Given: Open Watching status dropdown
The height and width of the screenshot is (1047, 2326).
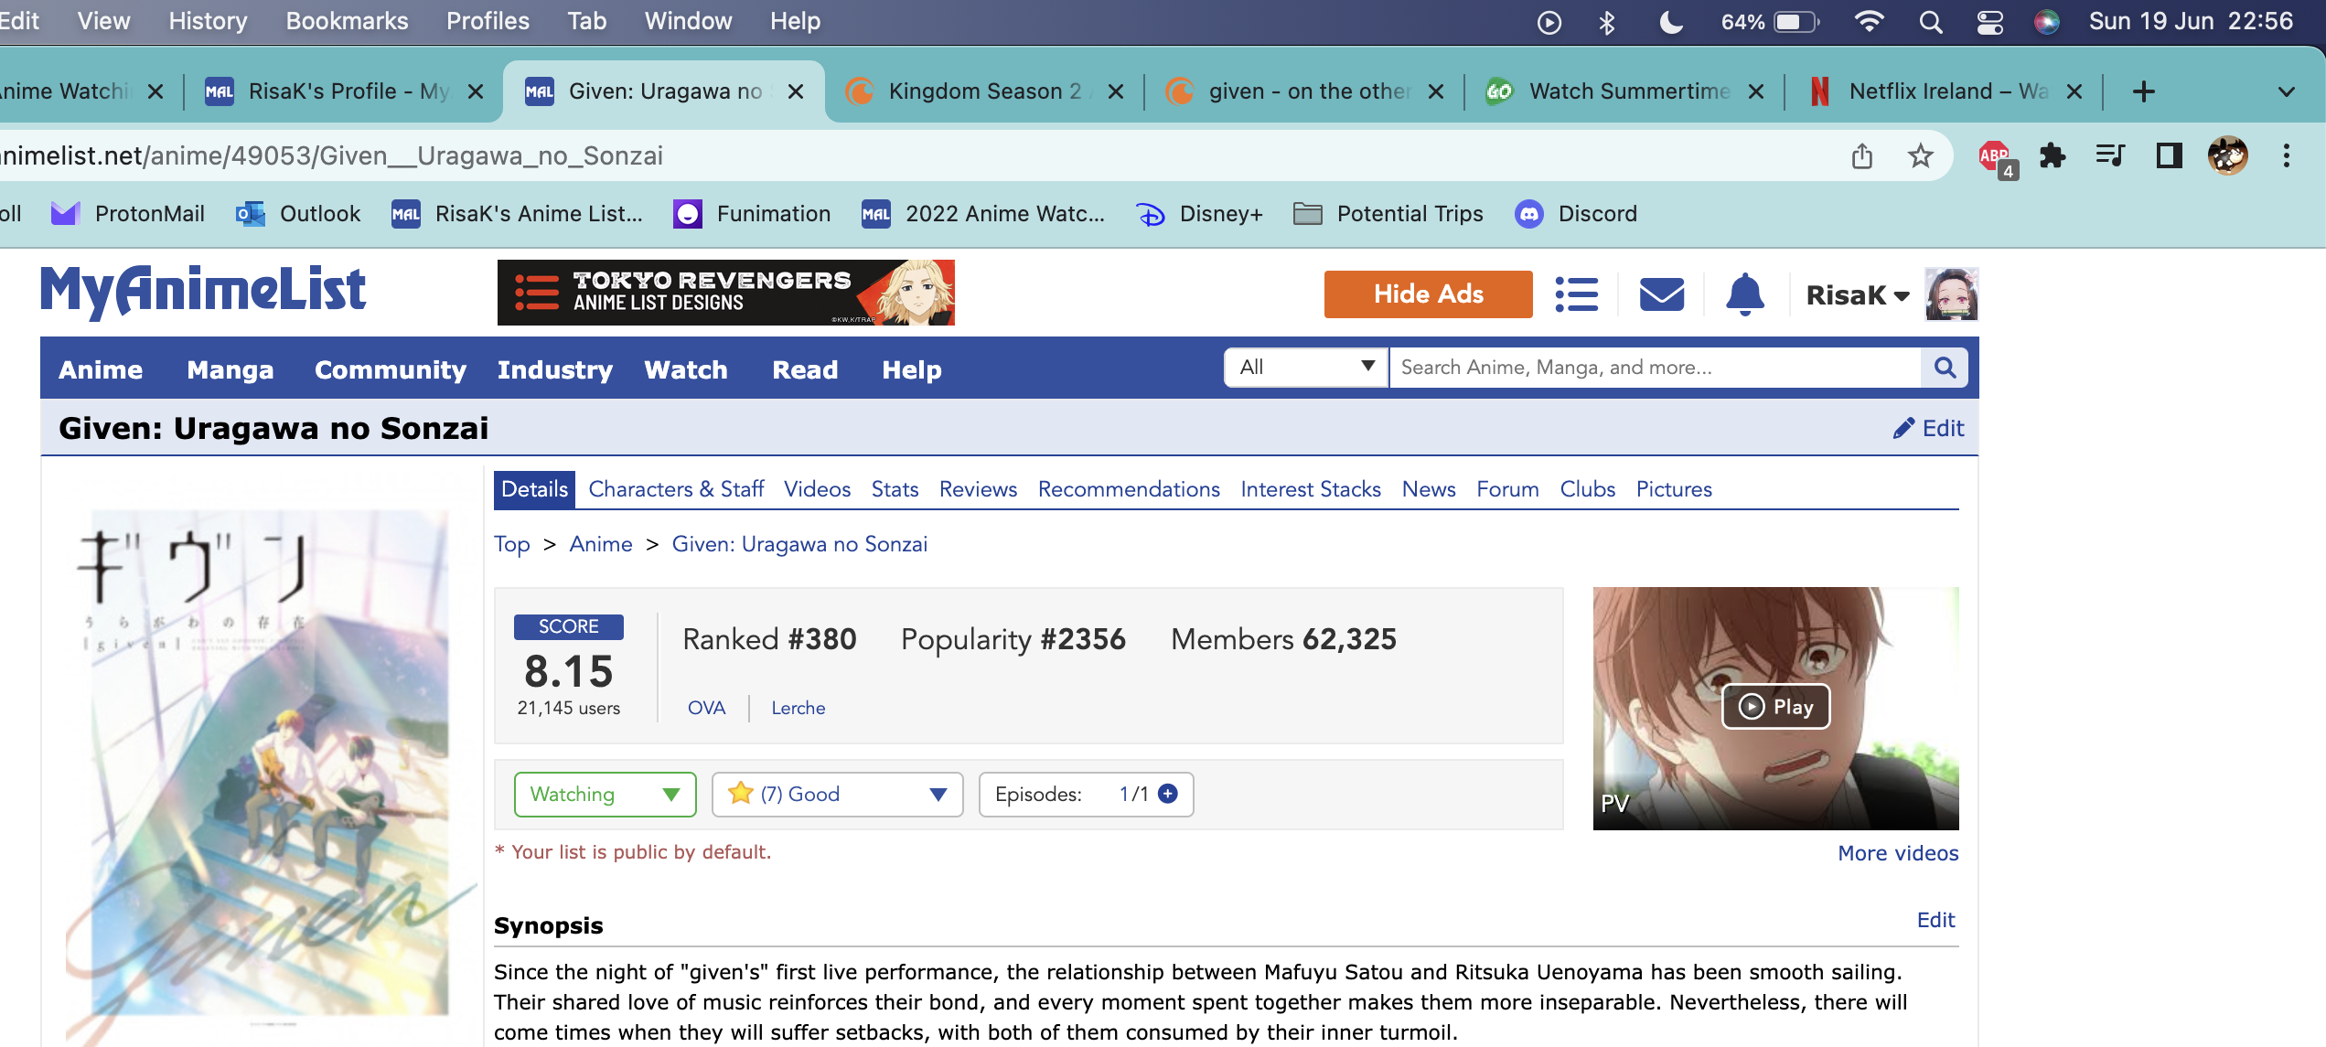Looking at the screenshot, I should click(605, 794).
